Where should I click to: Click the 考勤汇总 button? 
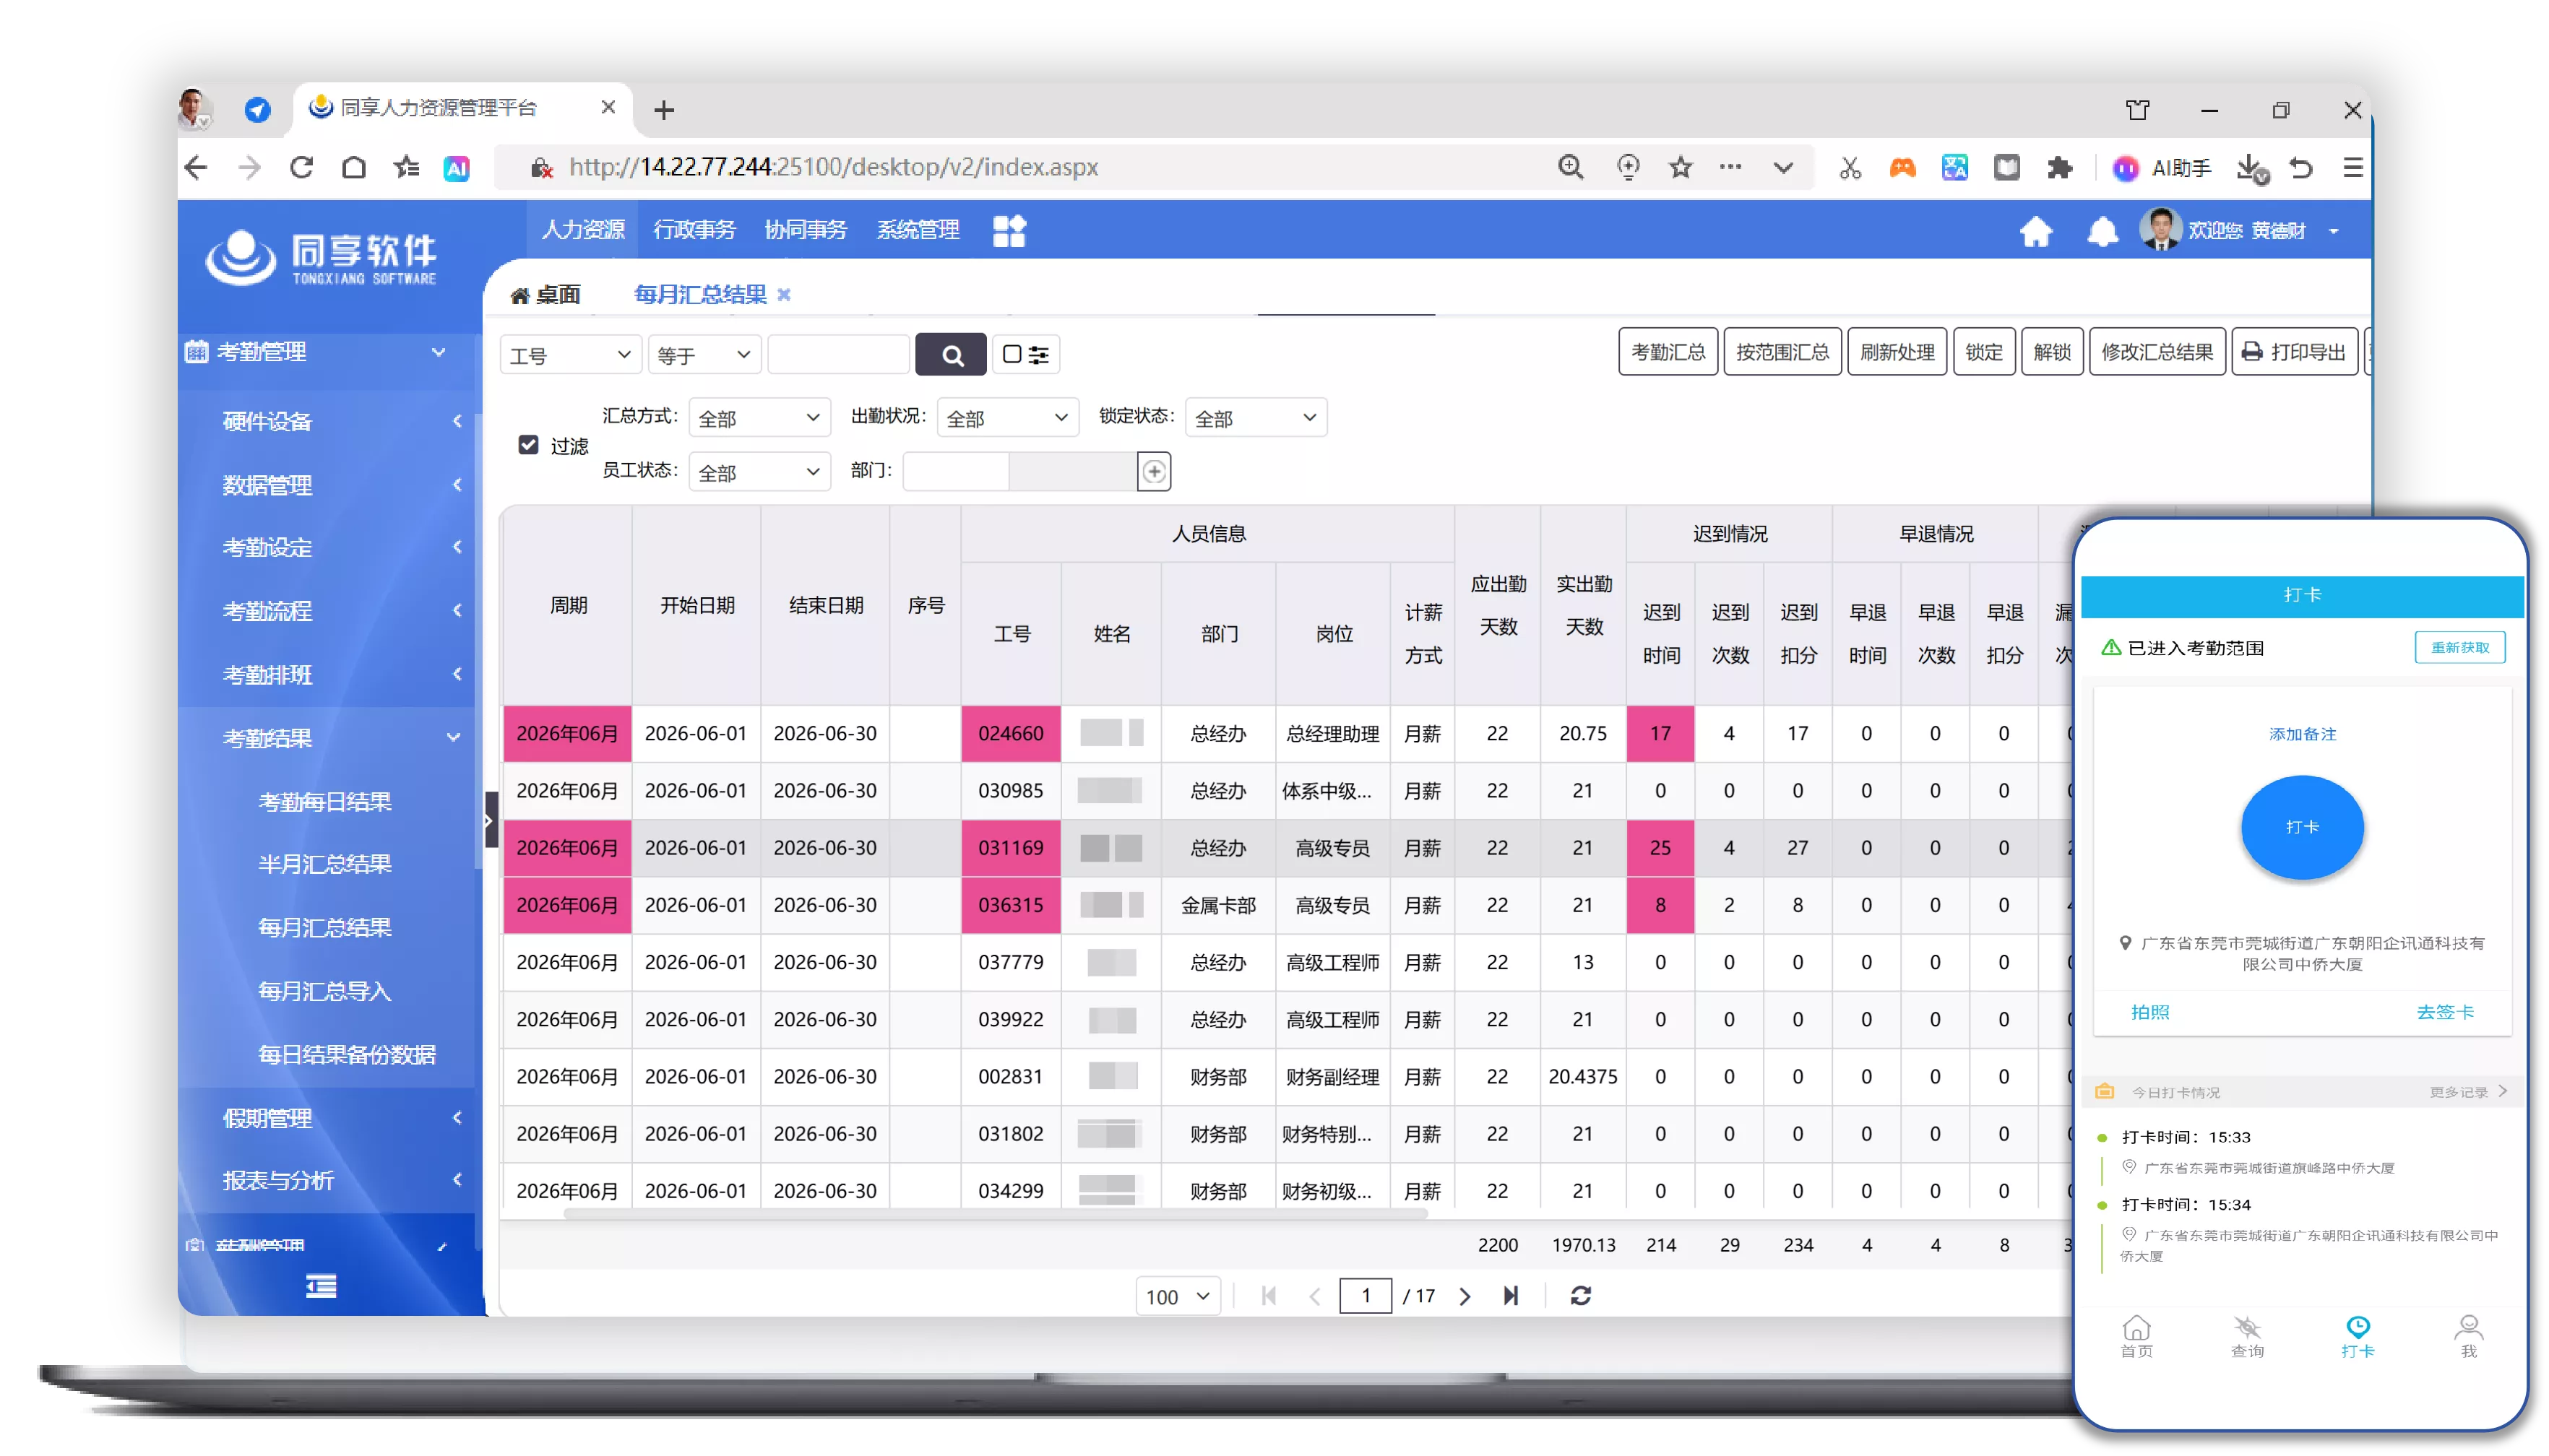click(x=1668, y=352)
